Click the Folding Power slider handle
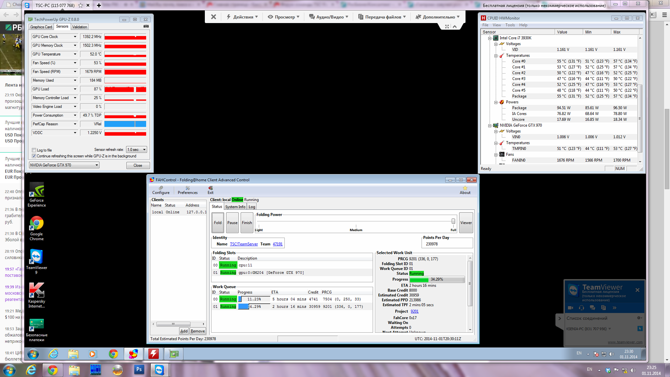This screenshot has width=670, height=377. pos(453,221)
